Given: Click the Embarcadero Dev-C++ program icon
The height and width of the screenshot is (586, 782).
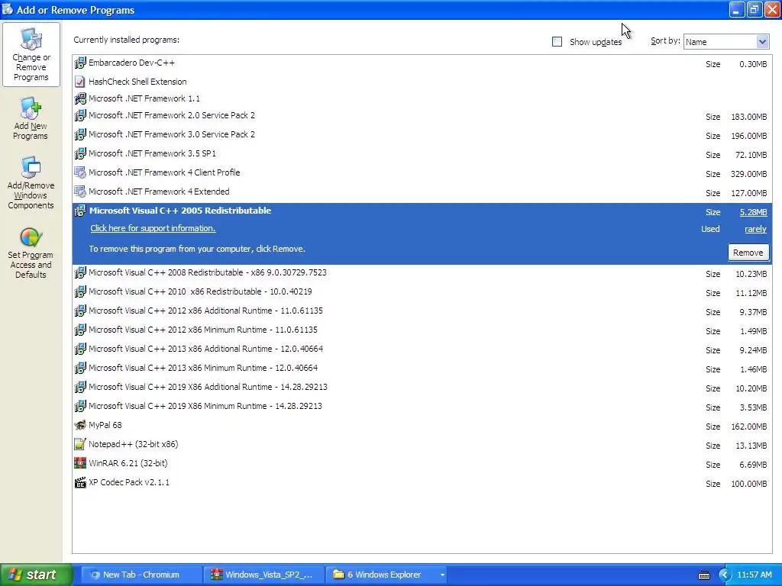Looking at the screenshot, I should [79, 63].
